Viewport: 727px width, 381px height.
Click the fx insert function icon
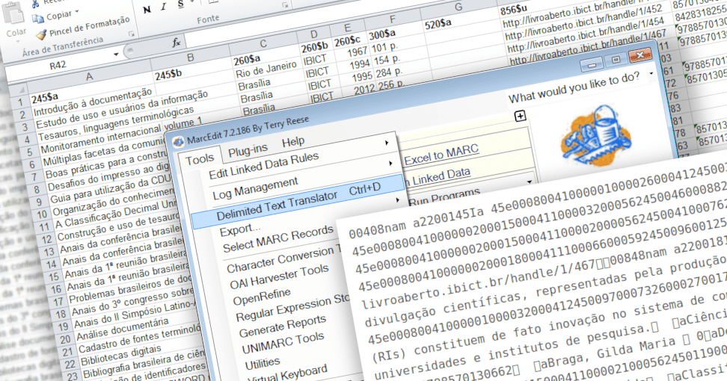[177, 43]
